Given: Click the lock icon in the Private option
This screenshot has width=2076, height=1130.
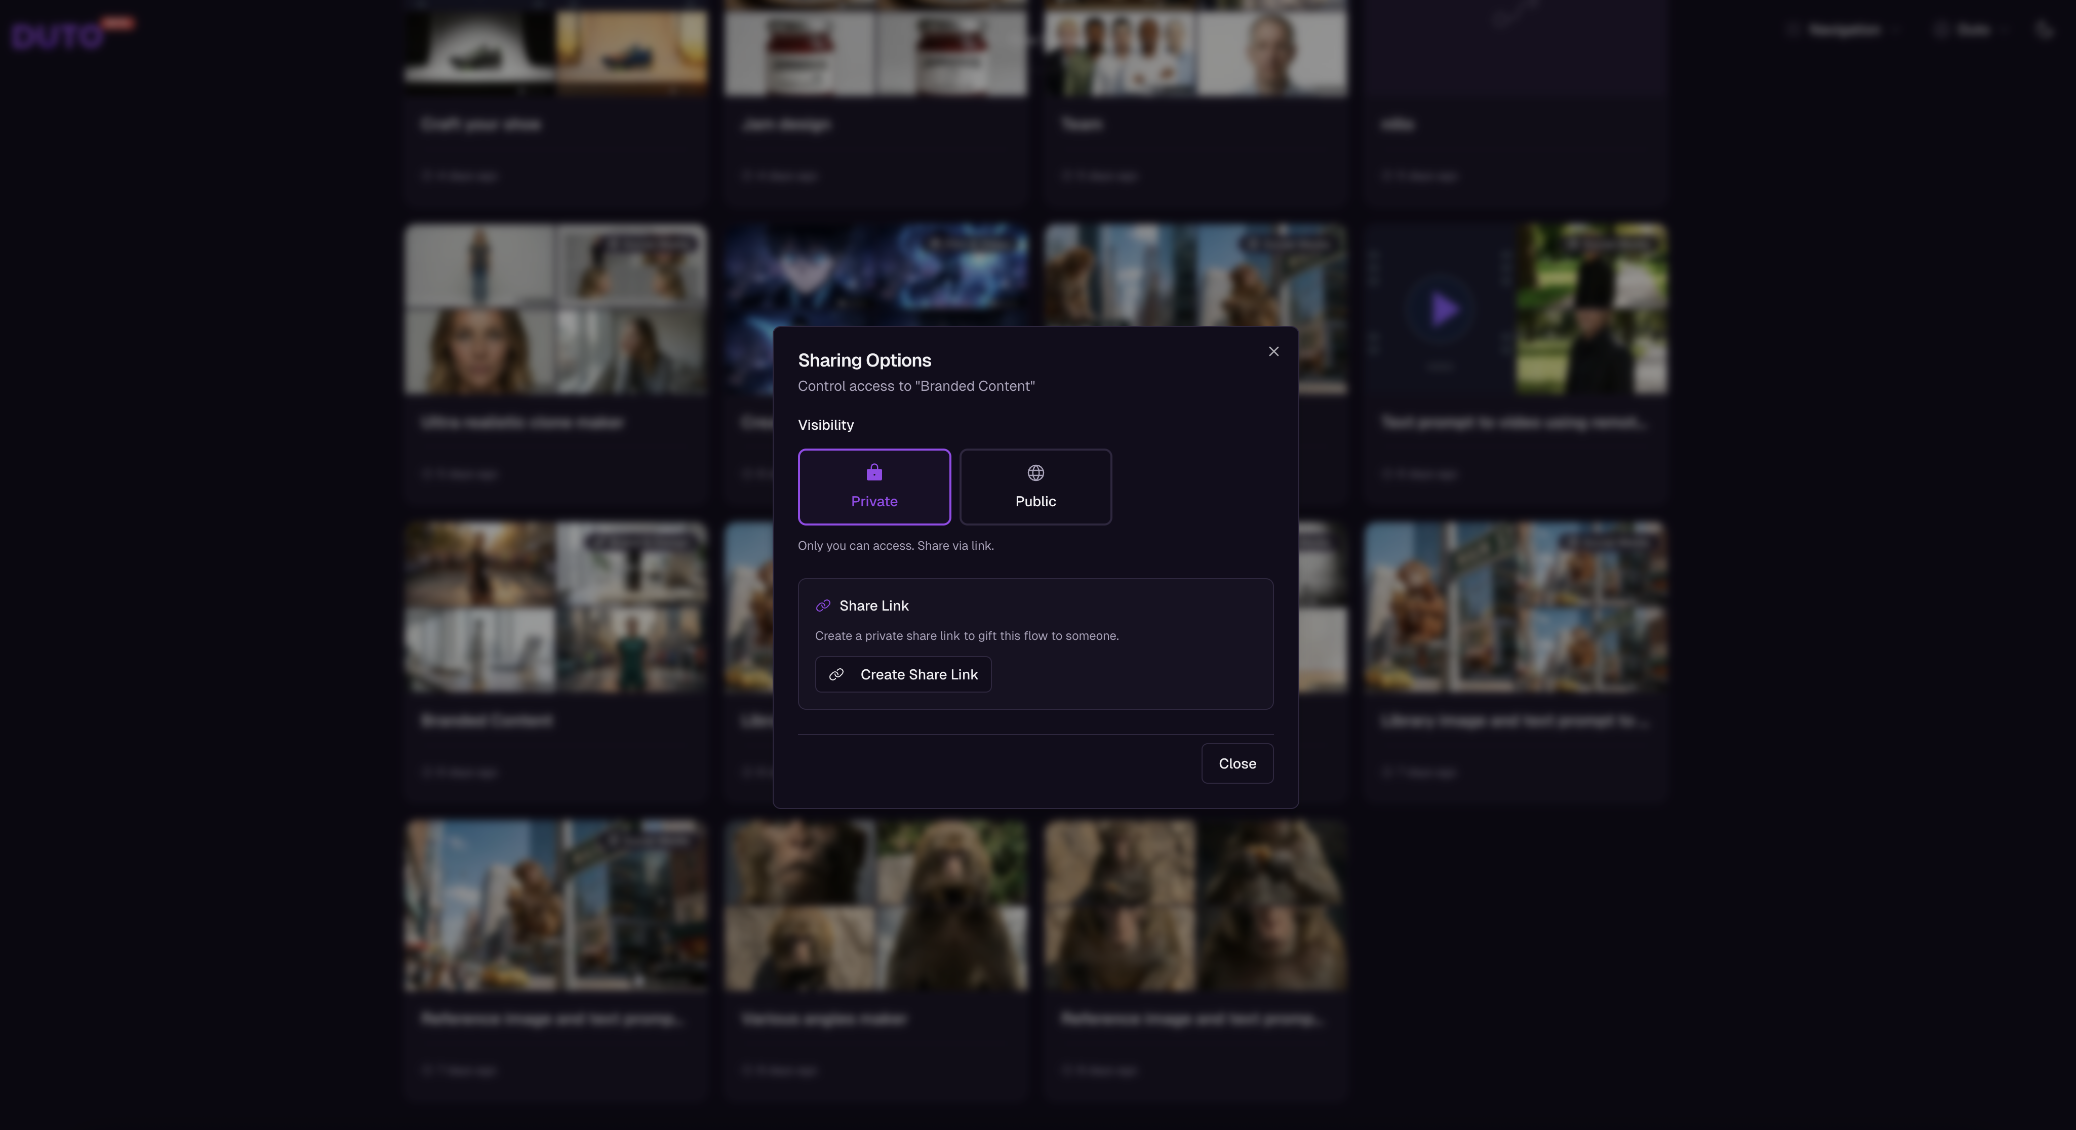Looking at the screenshot, I should (x=873, y=472).
